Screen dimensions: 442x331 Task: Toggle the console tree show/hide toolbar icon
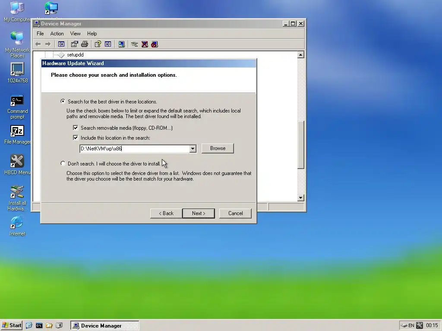pyautogui.click(x=61, y=44)
